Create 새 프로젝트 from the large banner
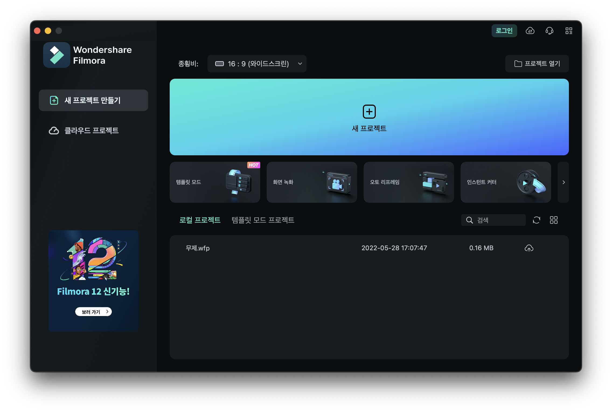Viewport: 612px width, 412px height. click(369, 117)
